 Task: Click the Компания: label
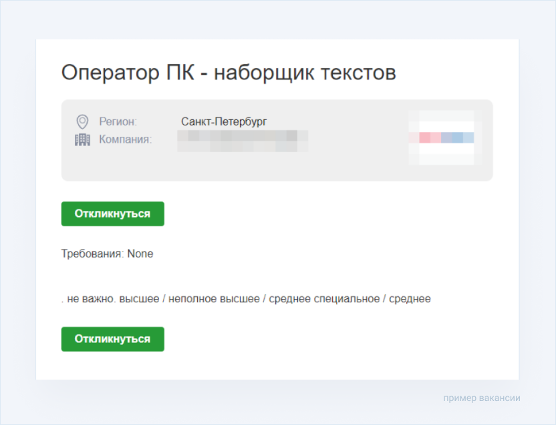[x=126, y=139]
